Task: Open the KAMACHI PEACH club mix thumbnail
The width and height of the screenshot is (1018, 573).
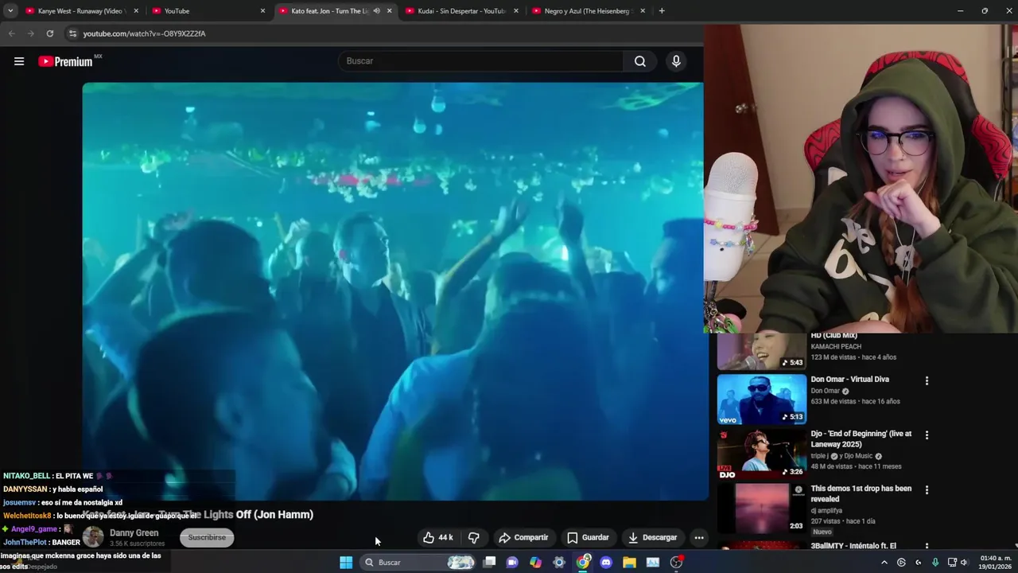Action: [761, 352]
